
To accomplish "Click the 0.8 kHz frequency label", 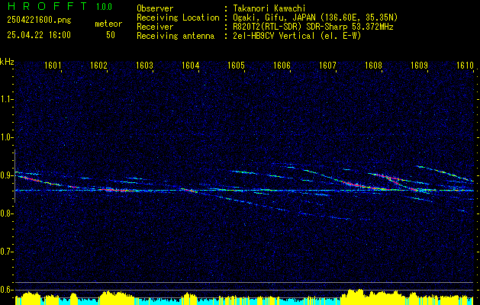I will tap(5, 213).
